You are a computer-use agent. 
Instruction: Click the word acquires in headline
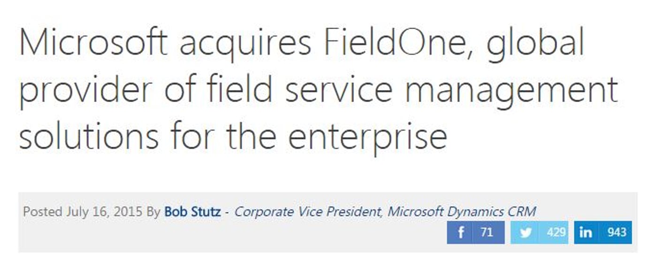pyautogui.click(x=245, y=45)
